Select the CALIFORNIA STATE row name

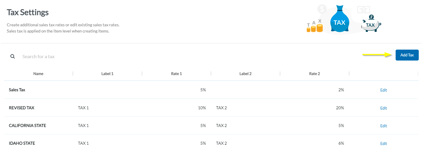(28, 125)
